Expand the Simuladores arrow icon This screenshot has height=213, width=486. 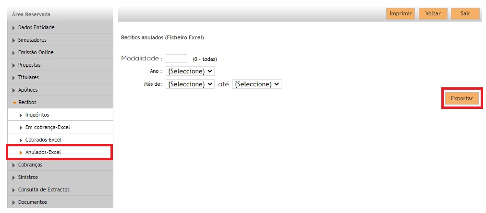click(13, 40)
